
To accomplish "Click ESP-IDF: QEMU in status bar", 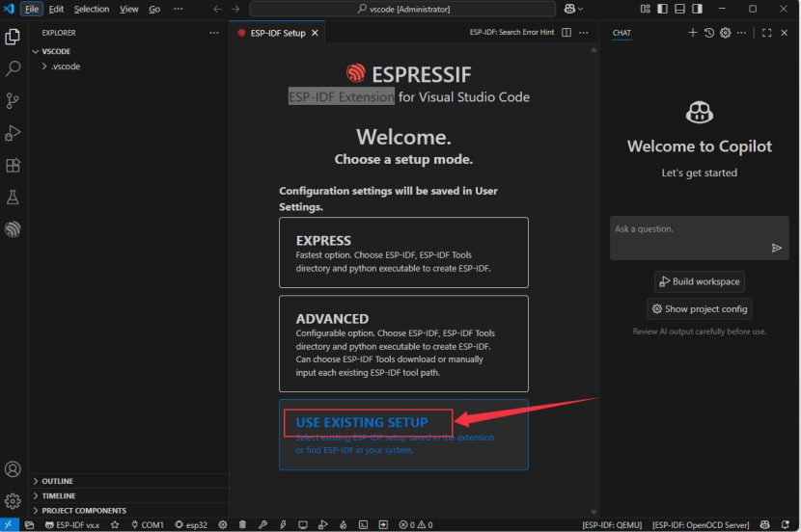I will click(x=612, y=524).
